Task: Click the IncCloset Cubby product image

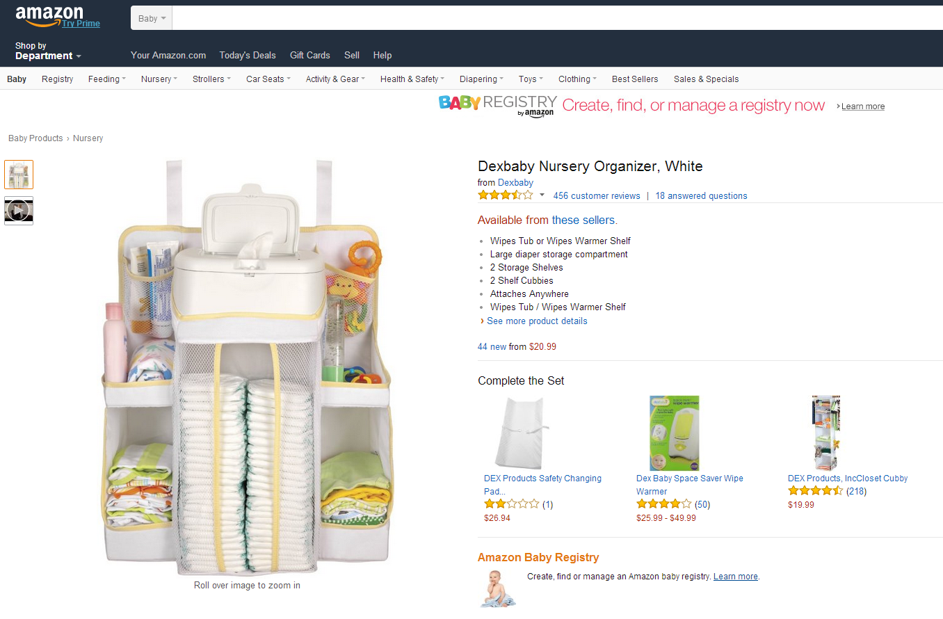Action: pos(825,433)
